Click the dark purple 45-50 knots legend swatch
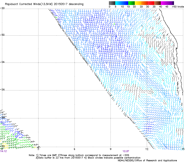The image size is (185, 162). tap(170, 3)
